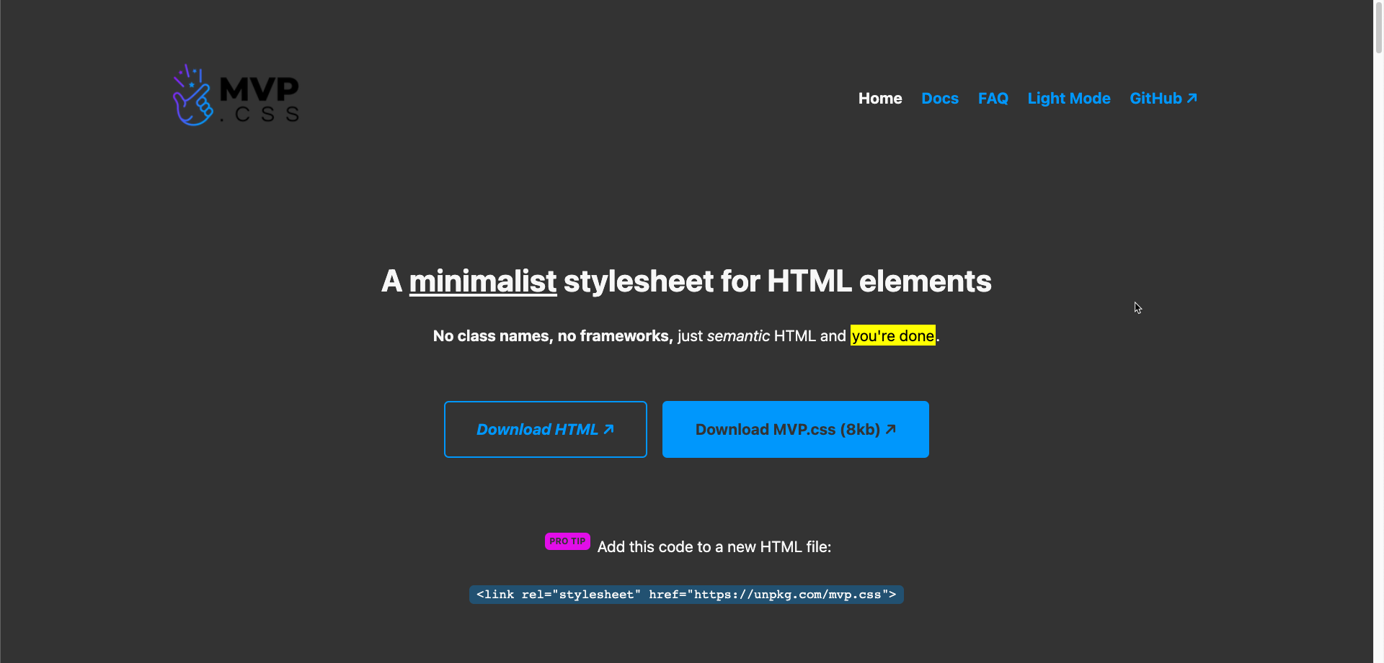Open the GitHub external link
This screenshot has height=663, width=1384.
pos(1163,99)
